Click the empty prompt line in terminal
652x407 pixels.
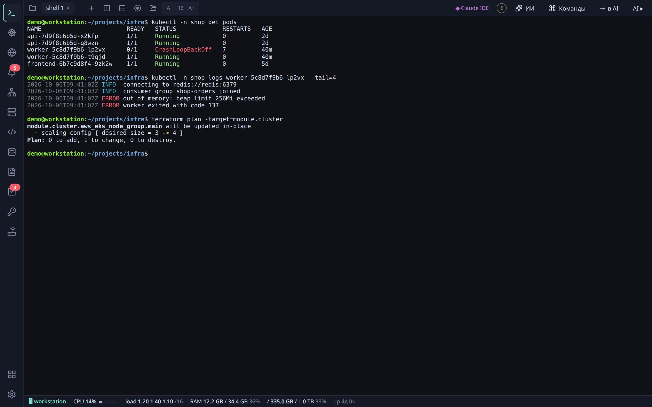point(88,154)
